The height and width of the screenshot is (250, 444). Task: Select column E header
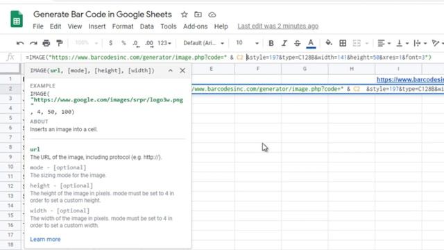click(x=211, y=69)
